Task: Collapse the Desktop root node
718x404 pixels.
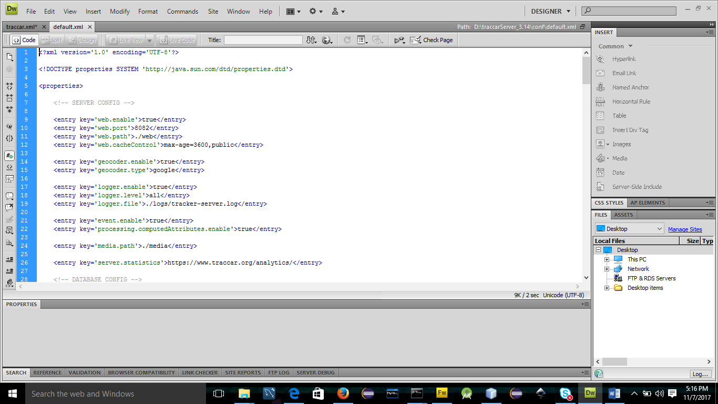Action: coord(598,250)
